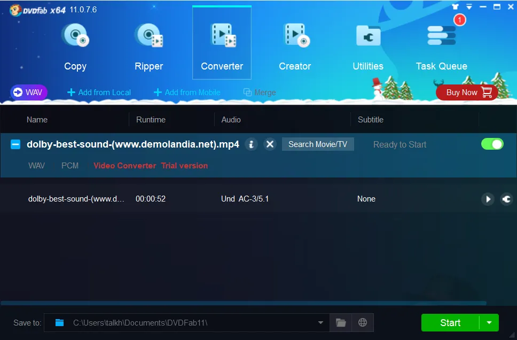Toggle the green enable switch for the task
Image resolution: width=517 pixels, height=340 pixels.
[x=492, y=144]
